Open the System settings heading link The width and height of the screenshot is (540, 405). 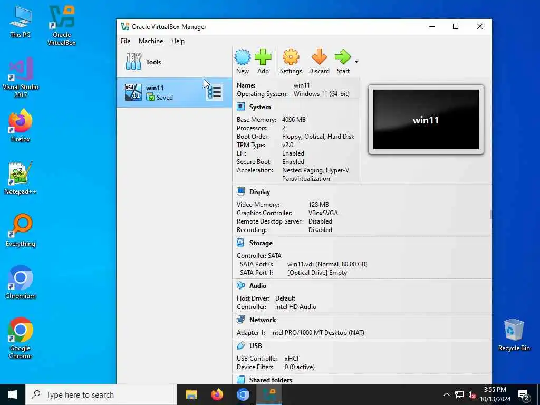pyautogui.click(x=260, y=107)
